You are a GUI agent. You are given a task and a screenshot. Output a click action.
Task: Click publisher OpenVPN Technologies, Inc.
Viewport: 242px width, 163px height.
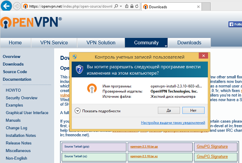(174, 91)
